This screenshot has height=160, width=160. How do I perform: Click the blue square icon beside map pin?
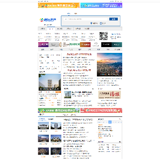101,23
